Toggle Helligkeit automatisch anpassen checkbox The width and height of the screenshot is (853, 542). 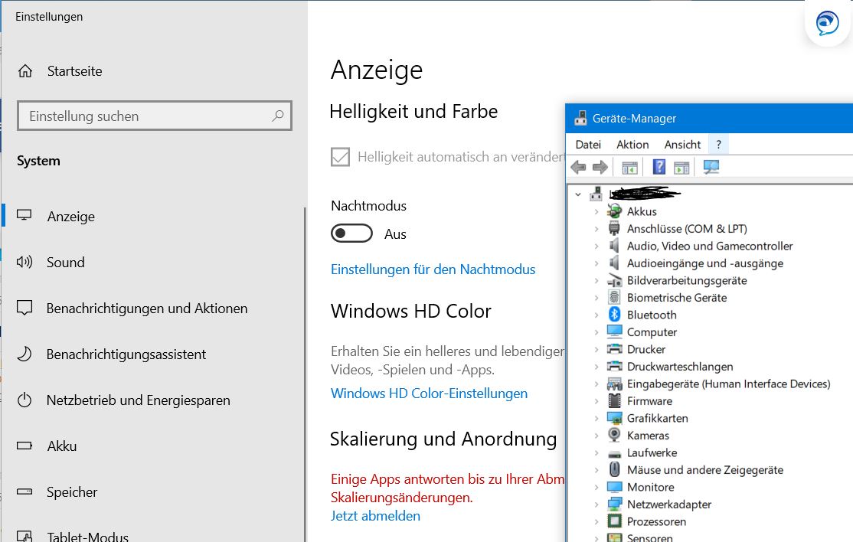(341, 157)
